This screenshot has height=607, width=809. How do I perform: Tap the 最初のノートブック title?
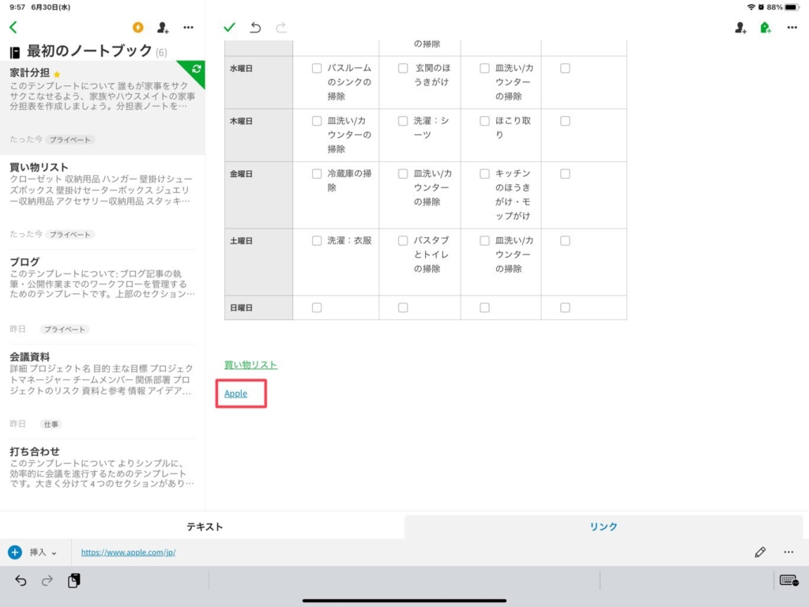pyautogui.click(x=89, y=51)
